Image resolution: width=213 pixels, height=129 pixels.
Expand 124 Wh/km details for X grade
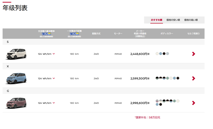pyautogui.click(x=54, y=78)
